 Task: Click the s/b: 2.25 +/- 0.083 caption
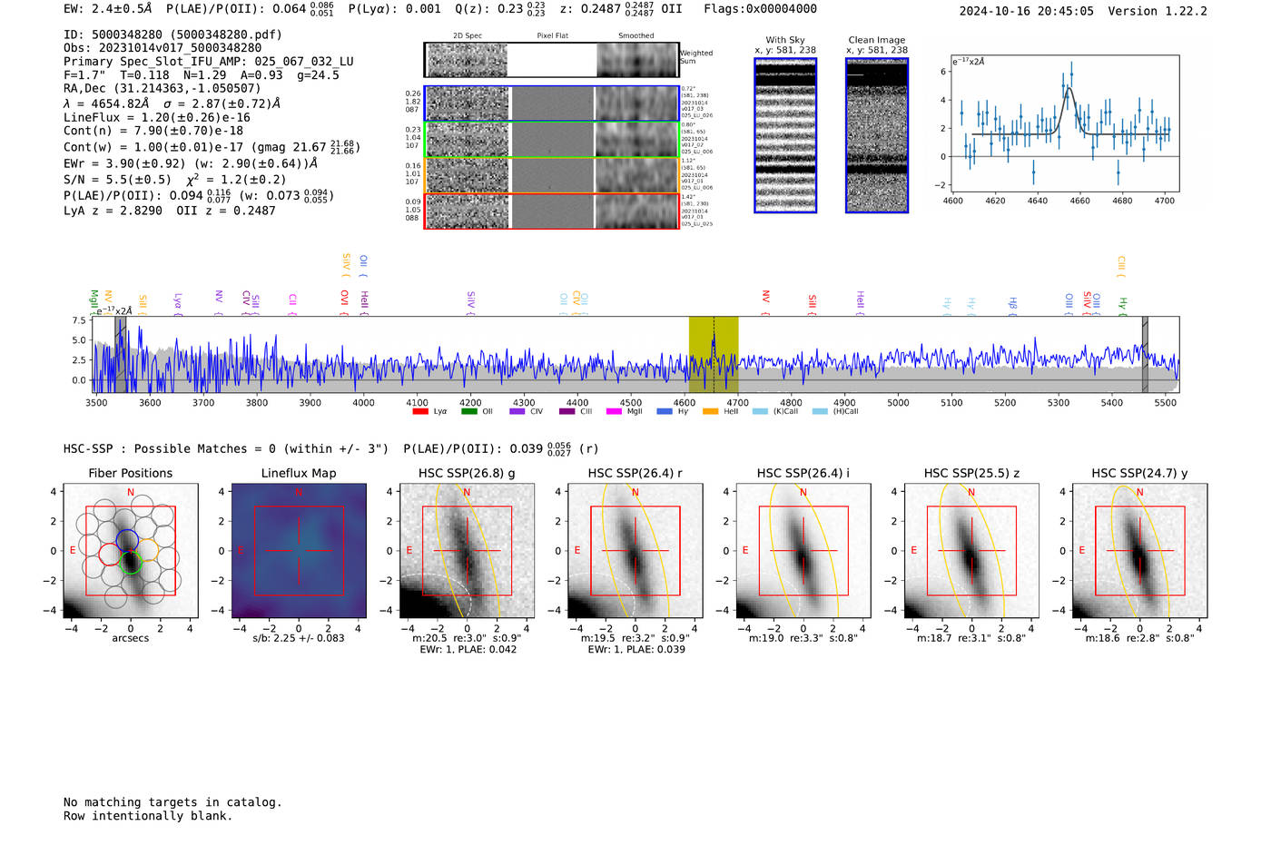(x=299, y=638)
